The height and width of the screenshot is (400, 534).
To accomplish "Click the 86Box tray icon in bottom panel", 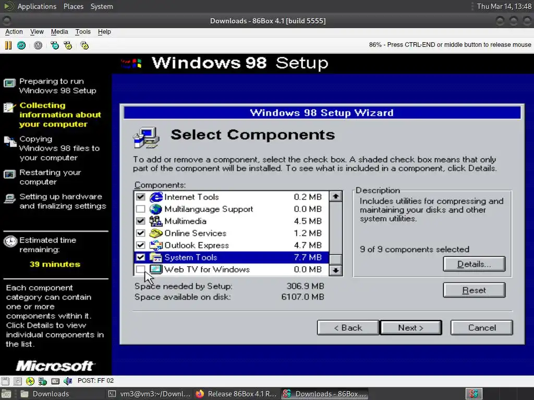I will 474,394.
